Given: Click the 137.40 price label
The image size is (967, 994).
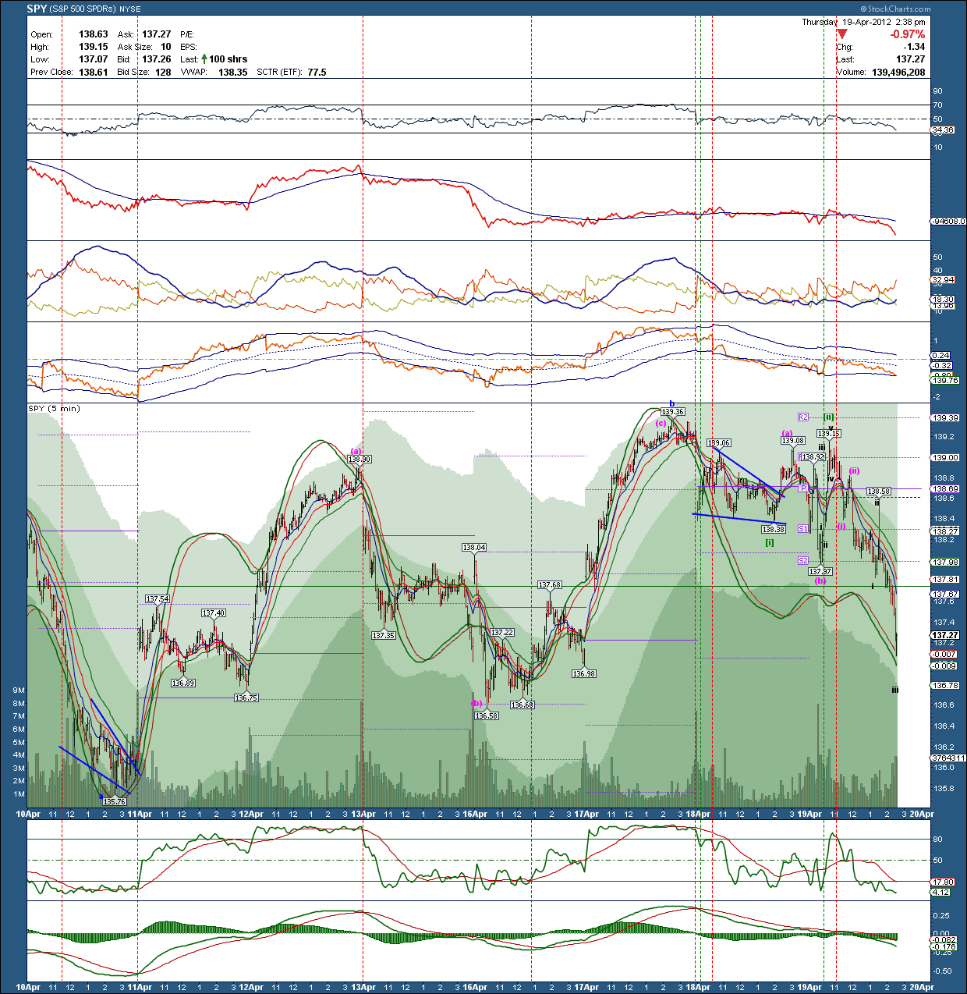Looking at the screenshot, I should [x=214, y=613].
